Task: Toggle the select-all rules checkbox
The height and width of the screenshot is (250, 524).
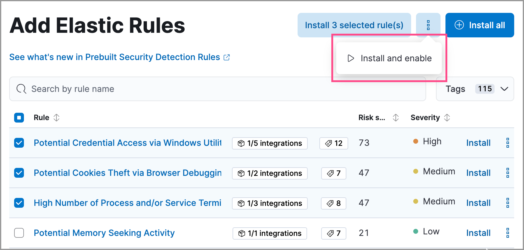Action: tap(19, 118)
